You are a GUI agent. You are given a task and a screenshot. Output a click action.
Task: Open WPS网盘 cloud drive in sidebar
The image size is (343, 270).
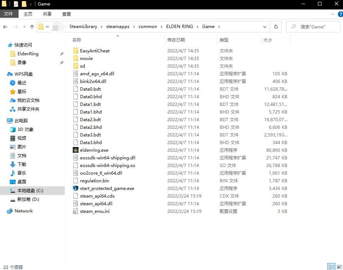click(24, 74)
